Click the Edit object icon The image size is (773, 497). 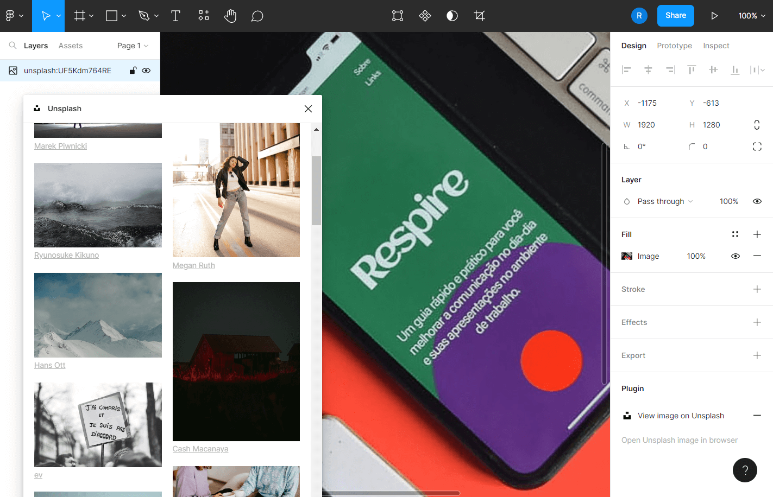point(398,16)
